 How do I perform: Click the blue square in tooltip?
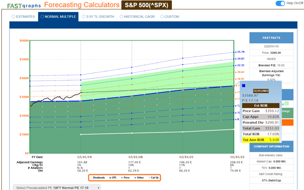pyautogui.click(x=244, y=85)
